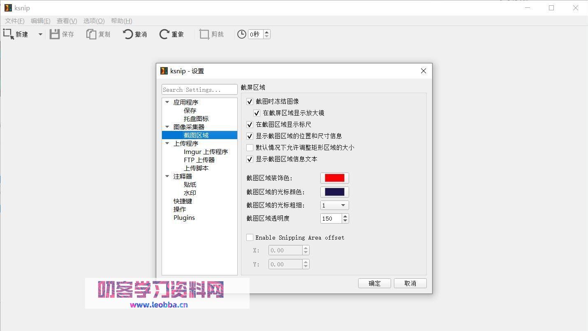This screenshot has width=588, height=331.
Task: Click the 取消 button
Action: (x=410, y=283)
